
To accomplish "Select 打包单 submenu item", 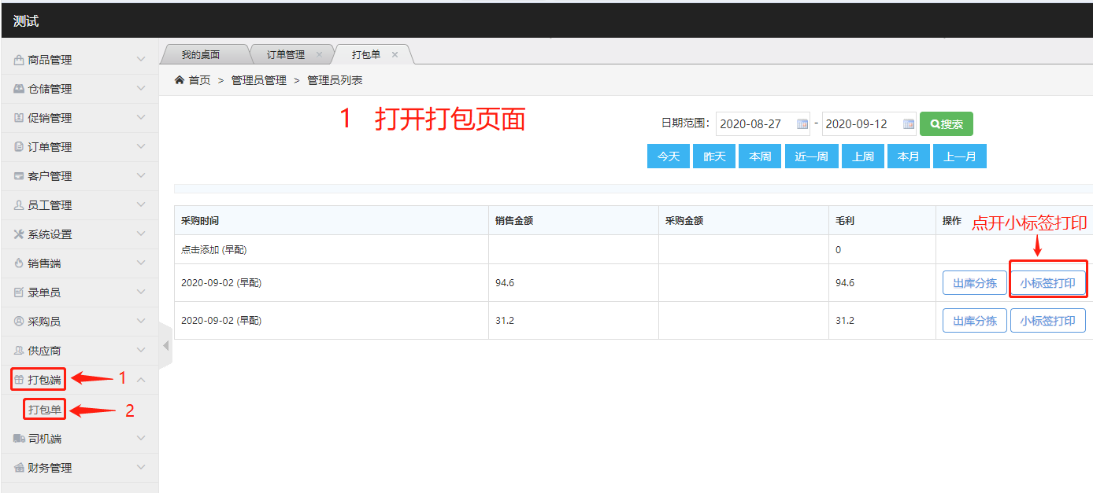I will pos(45,410).
